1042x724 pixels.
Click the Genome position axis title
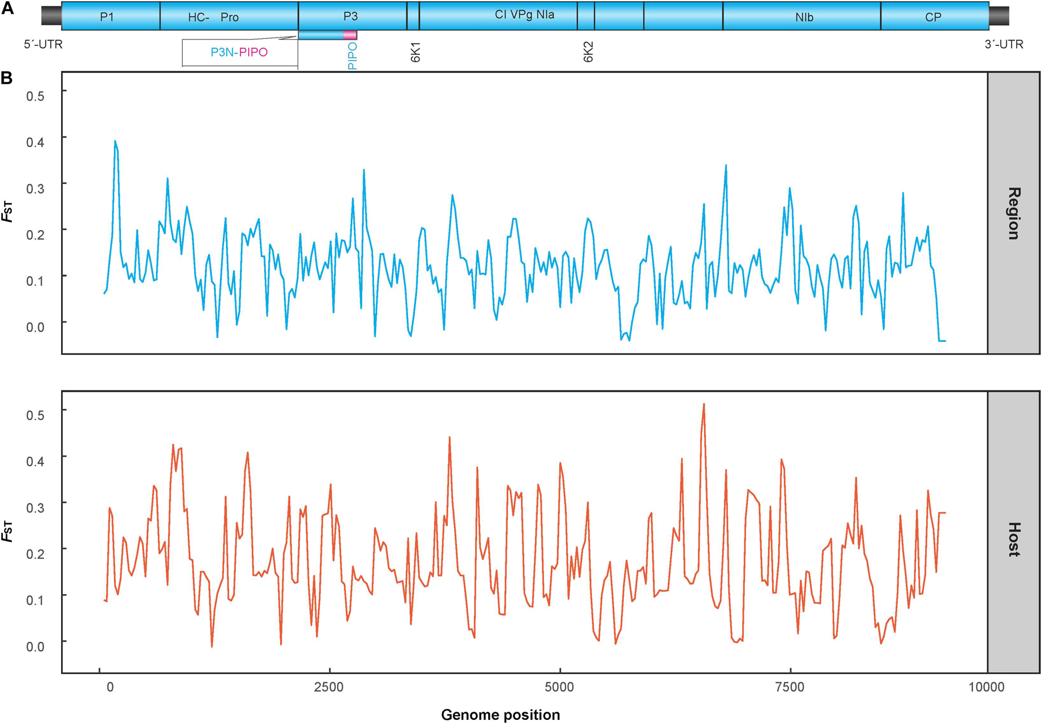pyautogui.click(x=500, y=715)
